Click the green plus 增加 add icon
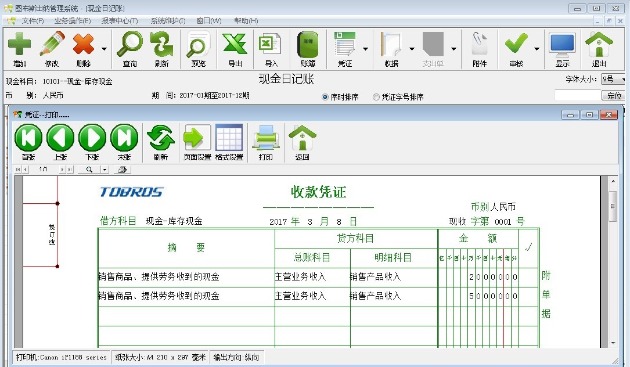 [19, 44]
